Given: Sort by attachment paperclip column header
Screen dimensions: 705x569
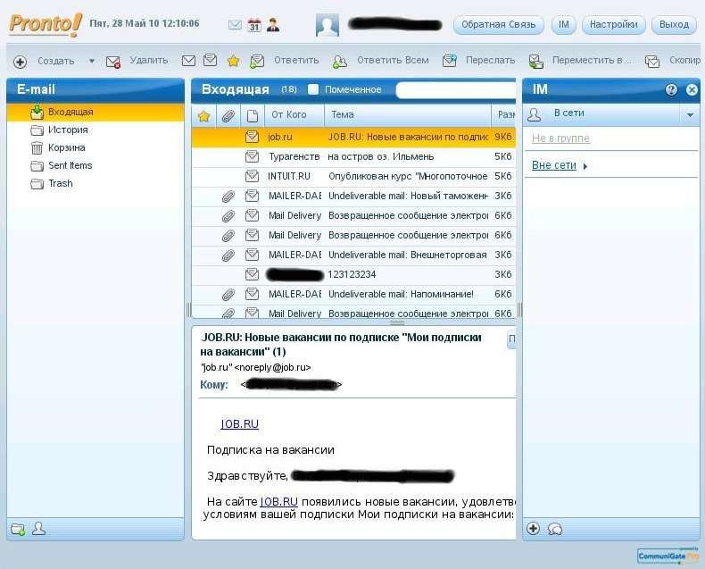Looking at the screenshot, I should tap(228, 116).
